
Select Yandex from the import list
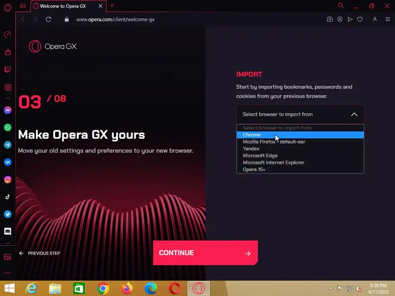pyautogui.click(x=300, y=149)
